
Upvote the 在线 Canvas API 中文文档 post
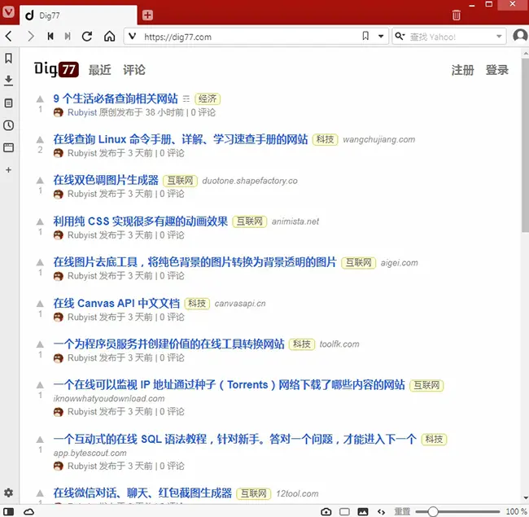40,304
